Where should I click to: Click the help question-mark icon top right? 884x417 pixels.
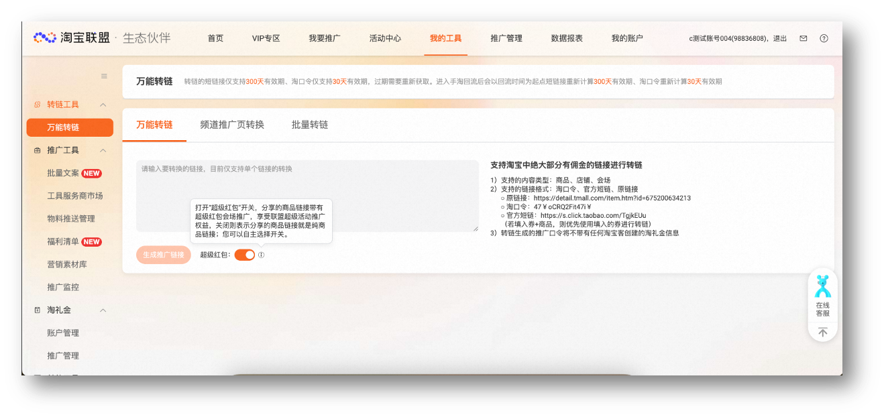[x=824, y=38]
